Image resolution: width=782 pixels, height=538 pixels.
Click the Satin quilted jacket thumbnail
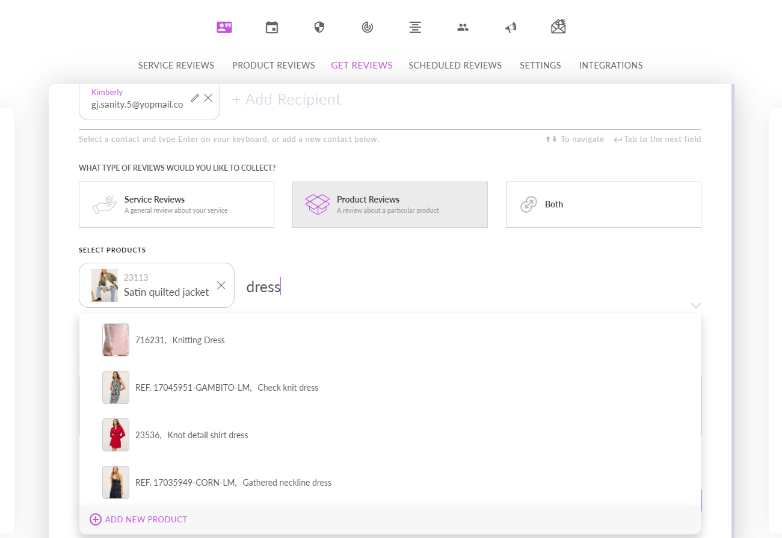[x=105, y=285]
